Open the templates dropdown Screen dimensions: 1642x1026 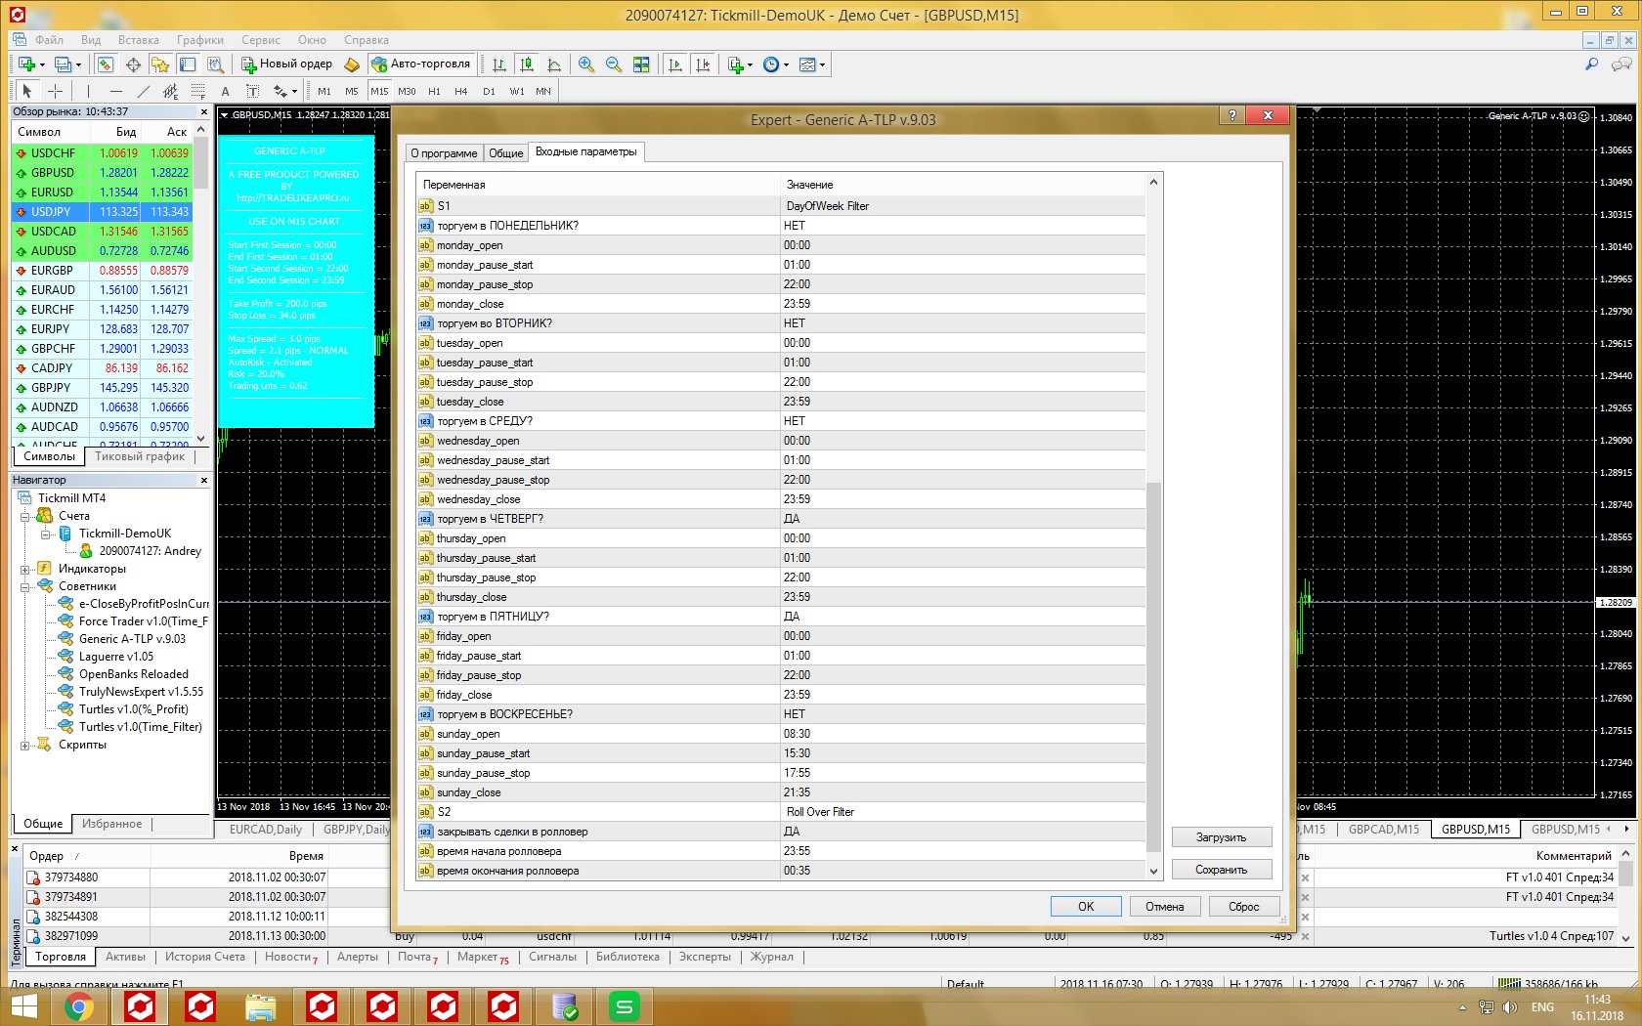click(812, 64)
